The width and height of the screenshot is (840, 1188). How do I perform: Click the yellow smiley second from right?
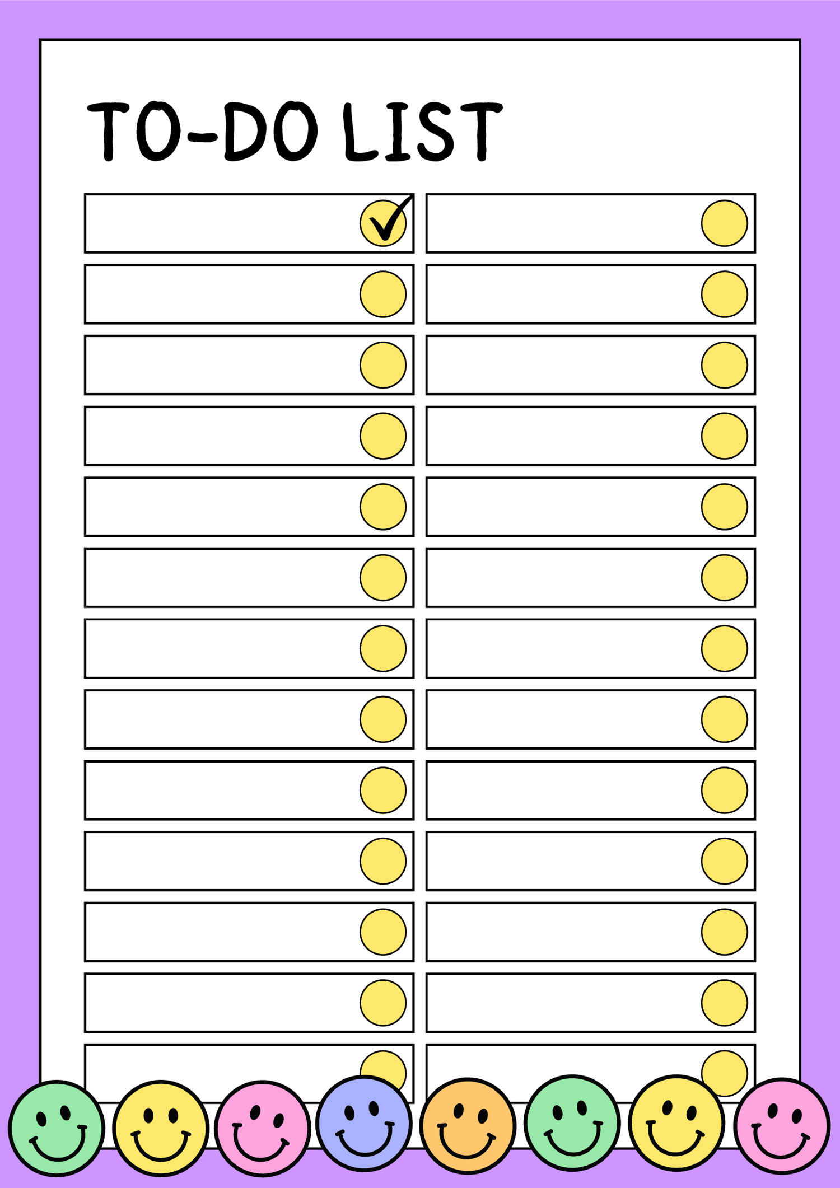click(676, 1122)
